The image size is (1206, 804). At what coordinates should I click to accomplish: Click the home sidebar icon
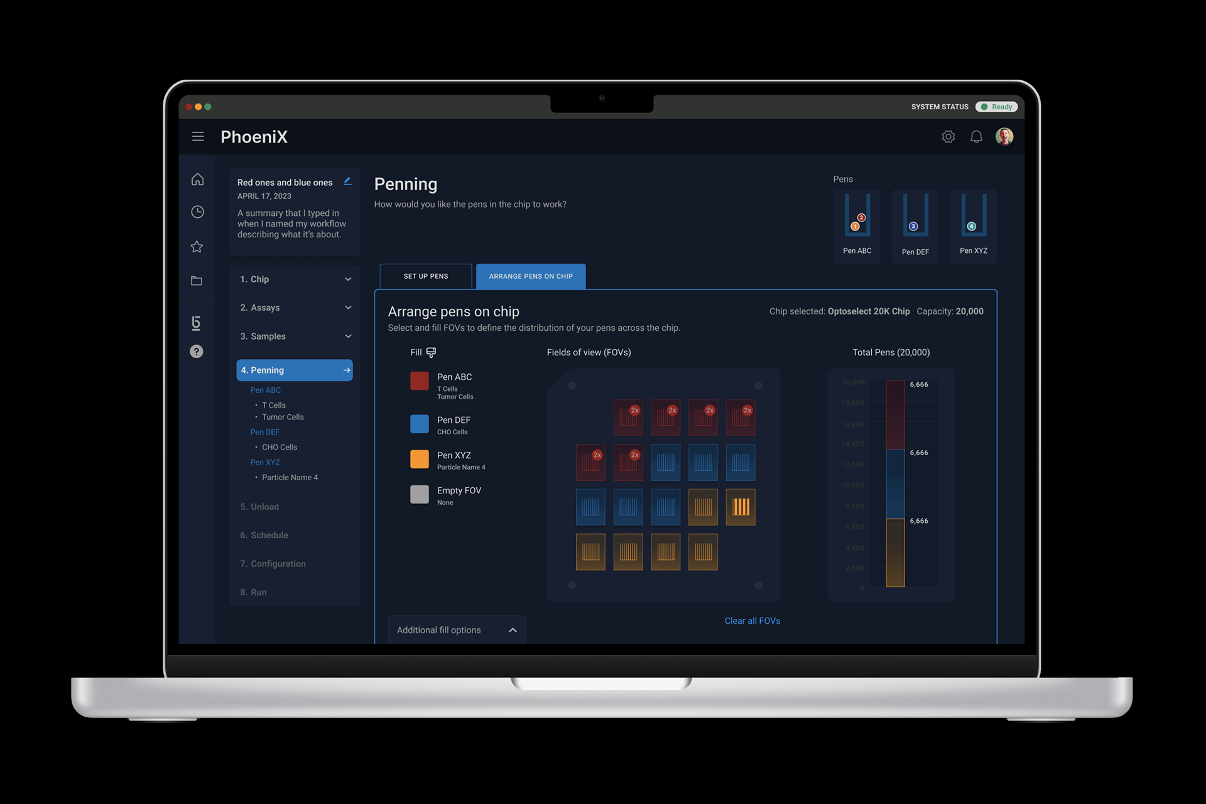[x=197, y=180]
